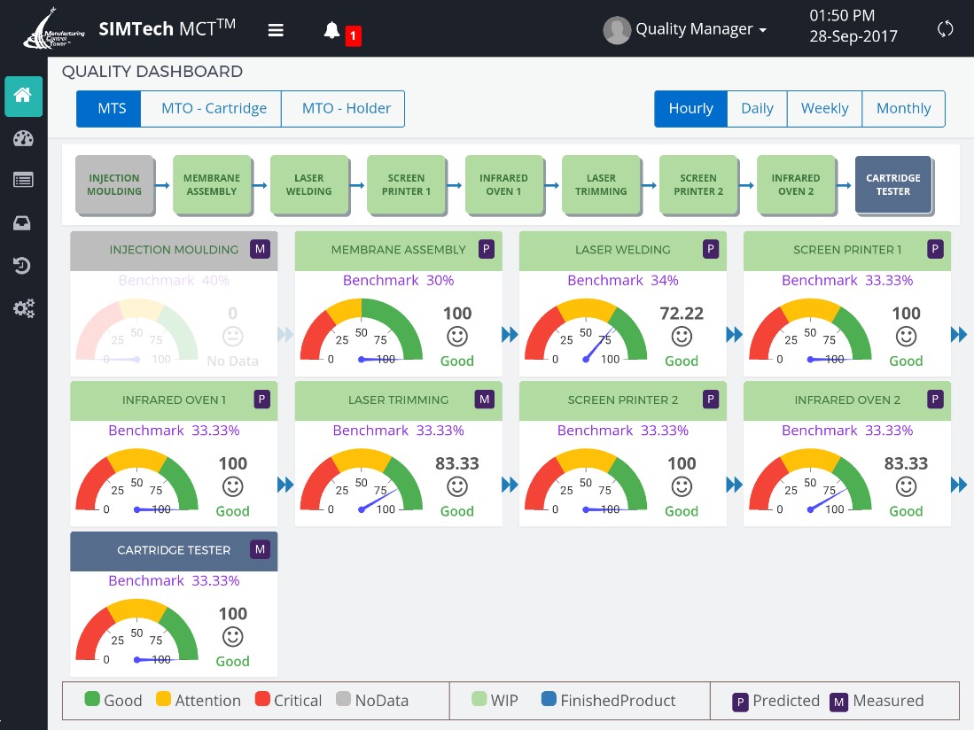
Task: Open the history sidebar icon
Action: [23, 266]
